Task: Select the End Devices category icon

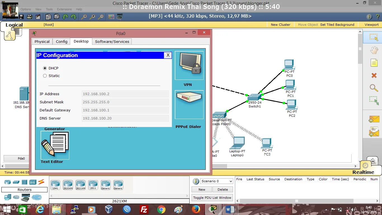Action: [8, 198]
